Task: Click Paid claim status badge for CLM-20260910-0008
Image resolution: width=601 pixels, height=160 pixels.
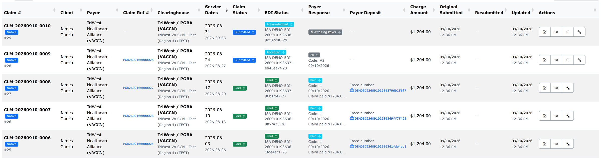Action: [240, 88]
